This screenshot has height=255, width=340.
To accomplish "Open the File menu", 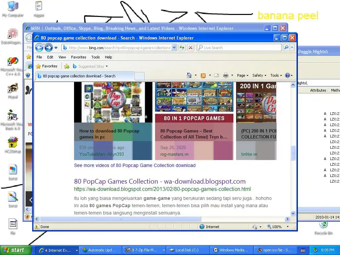I will pos(39,57).
